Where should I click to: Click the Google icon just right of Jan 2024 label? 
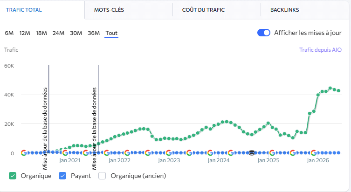[x=231, y=153]
